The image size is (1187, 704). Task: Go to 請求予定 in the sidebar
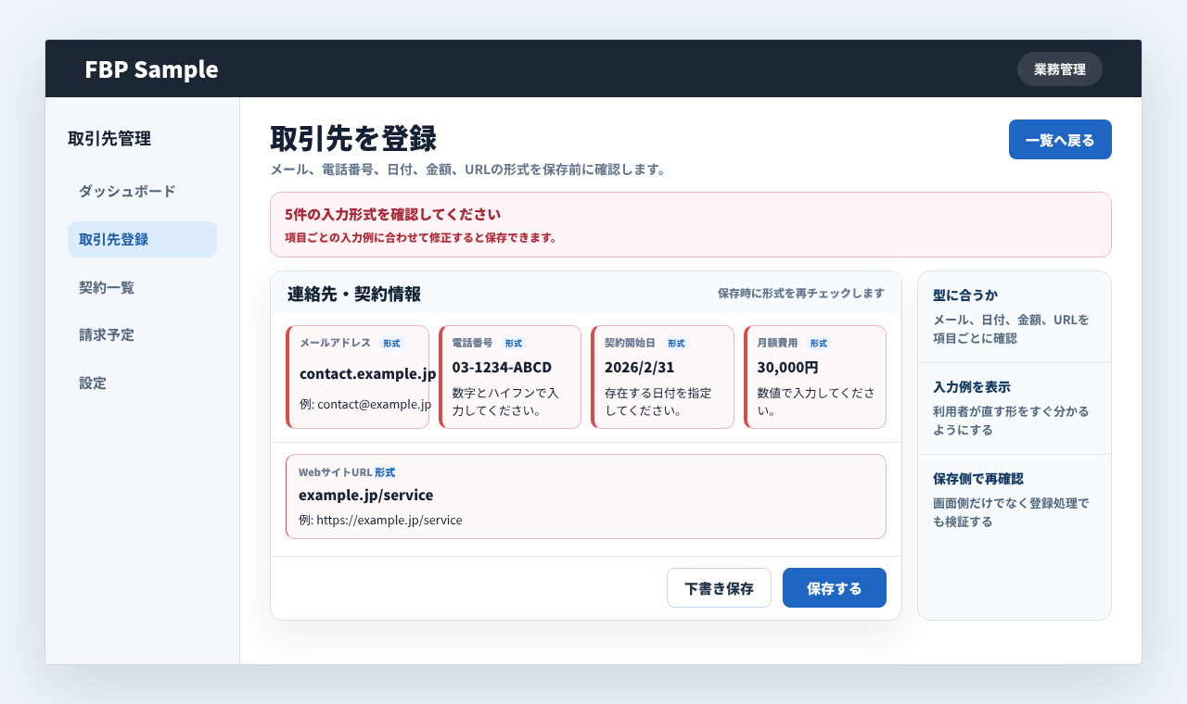coord(142,334)
